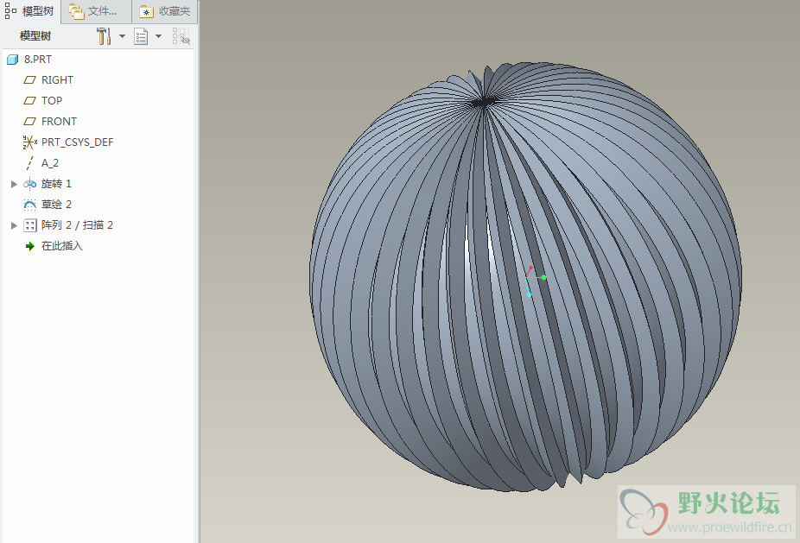Select the 旋转 1 feature
800x543 pixels.
coord(56,184)
